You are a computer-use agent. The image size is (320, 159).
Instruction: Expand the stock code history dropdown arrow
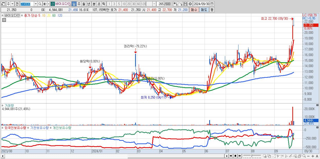coord(36,4)
